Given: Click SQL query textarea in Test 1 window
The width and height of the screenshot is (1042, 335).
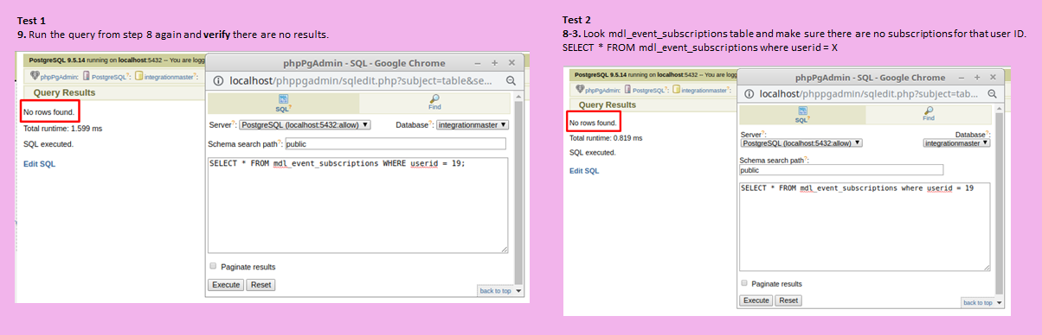Looking at the screenshot, I should point(358,205).
